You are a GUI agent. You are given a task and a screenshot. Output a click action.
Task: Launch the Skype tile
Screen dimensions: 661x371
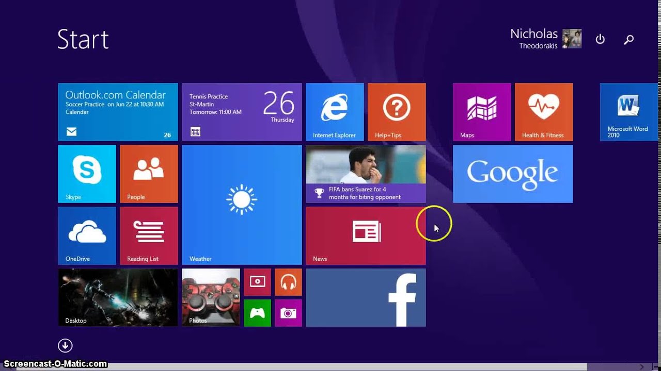click(87, 174)
